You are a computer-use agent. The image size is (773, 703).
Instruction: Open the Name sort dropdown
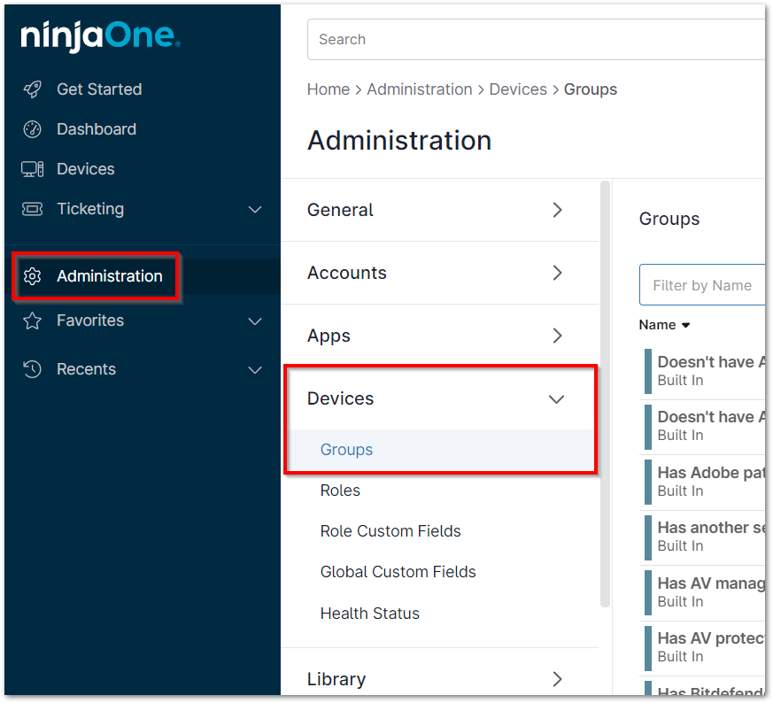click(x=664, y=325)
